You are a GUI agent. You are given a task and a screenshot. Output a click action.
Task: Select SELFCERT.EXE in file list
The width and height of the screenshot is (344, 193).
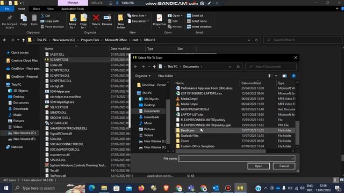pyautogui.click(x=59, y=107)
